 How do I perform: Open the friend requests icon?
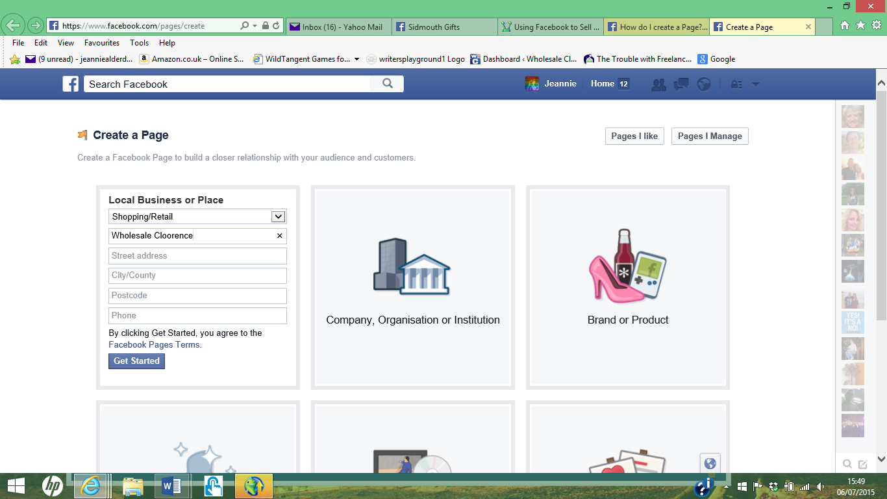(658, 84)
